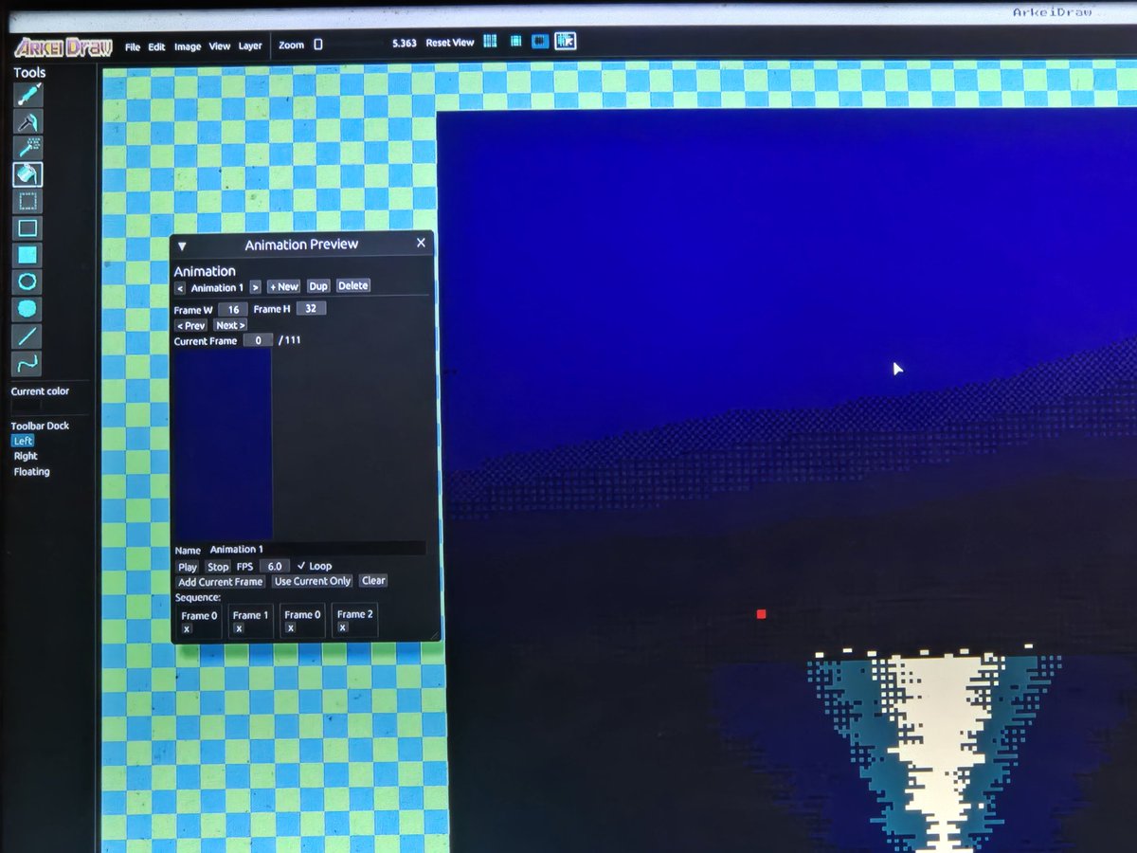Click the grid columns view icon
This screenshot has width=1137, height=853.
point(491,42)
